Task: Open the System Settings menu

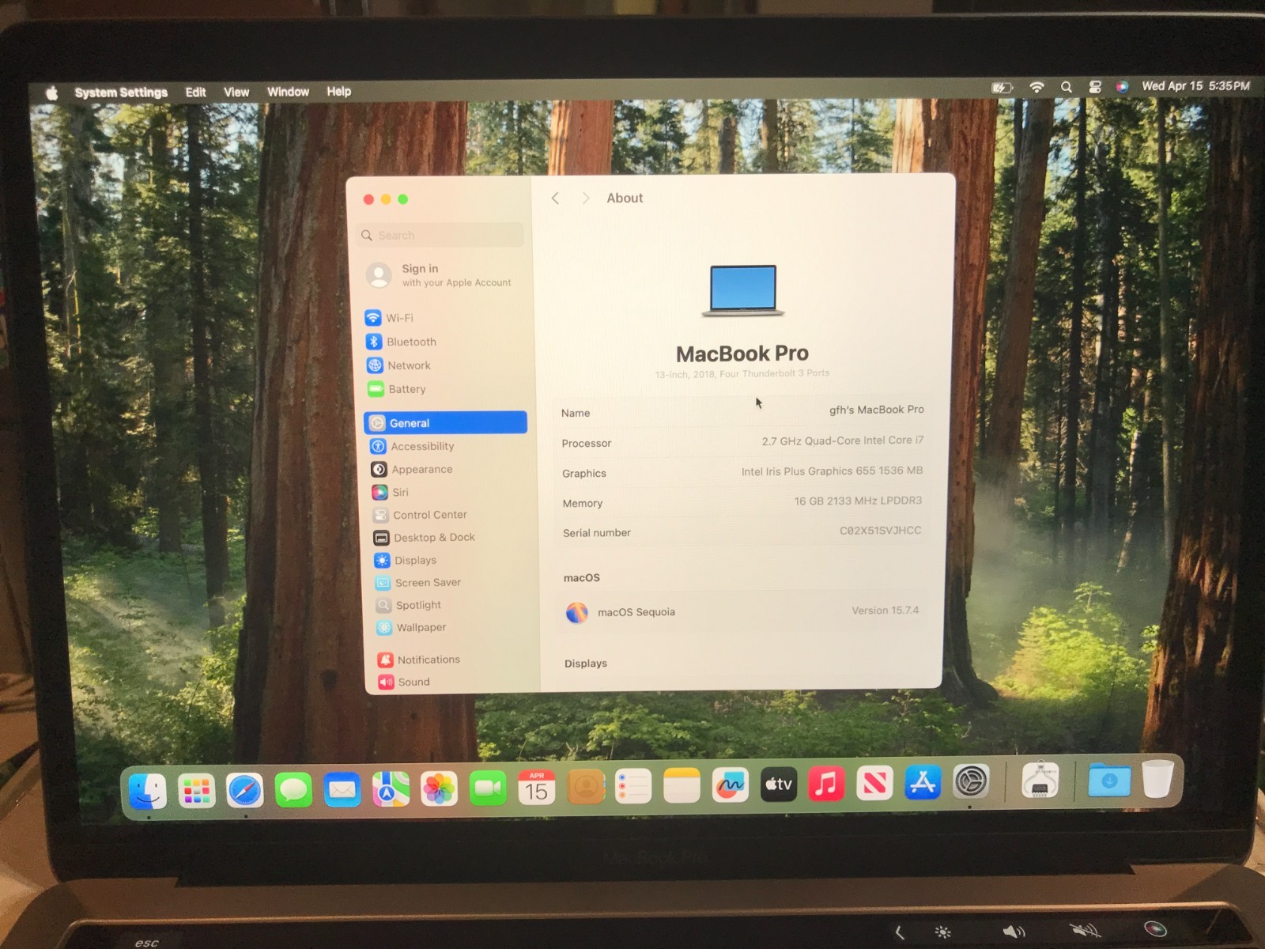Action: coord(121,93)
